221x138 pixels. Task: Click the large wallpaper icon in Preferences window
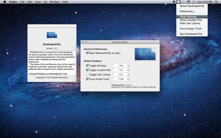click(x=145, y=54)
